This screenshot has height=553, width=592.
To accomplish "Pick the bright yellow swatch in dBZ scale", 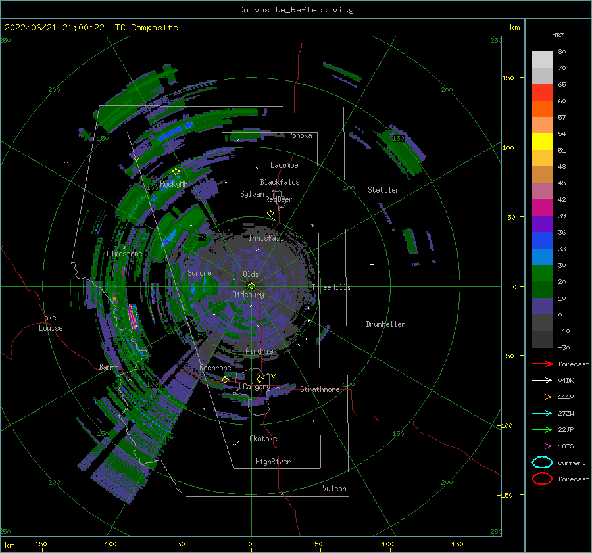I will tap(542, 141).
